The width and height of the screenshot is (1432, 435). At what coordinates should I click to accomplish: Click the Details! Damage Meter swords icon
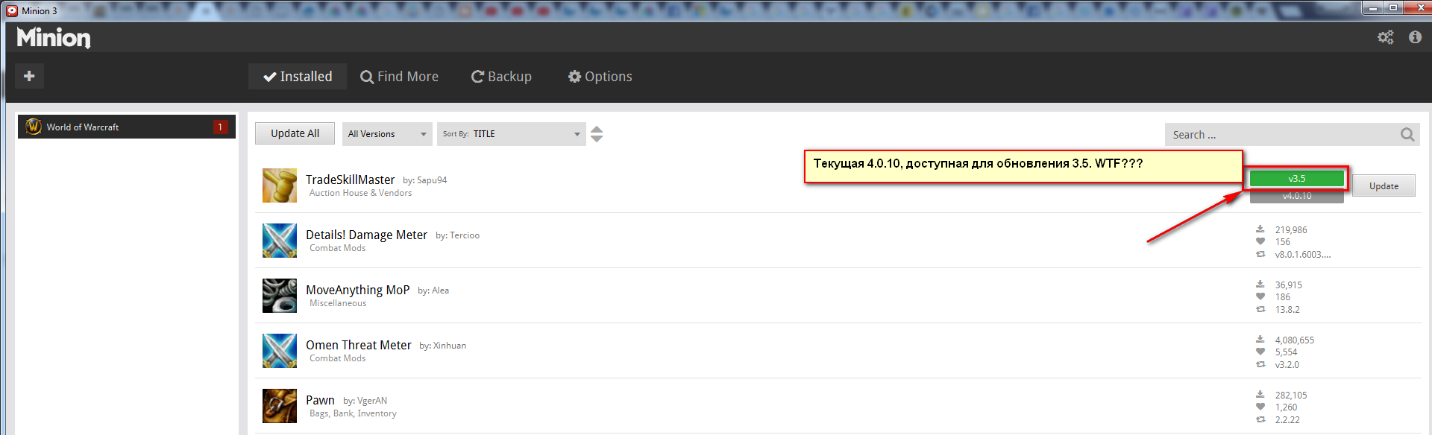click(280, 241)
